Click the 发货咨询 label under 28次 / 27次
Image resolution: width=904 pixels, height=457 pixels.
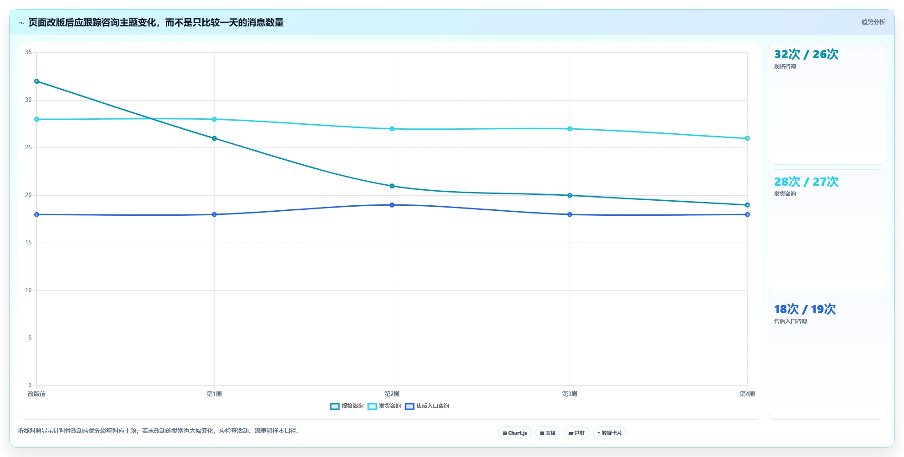(x=785, y=194)
